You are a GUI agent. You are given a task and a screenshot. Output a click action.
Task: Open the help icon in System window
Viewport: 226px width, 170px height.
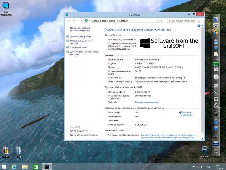click(199, 26)
